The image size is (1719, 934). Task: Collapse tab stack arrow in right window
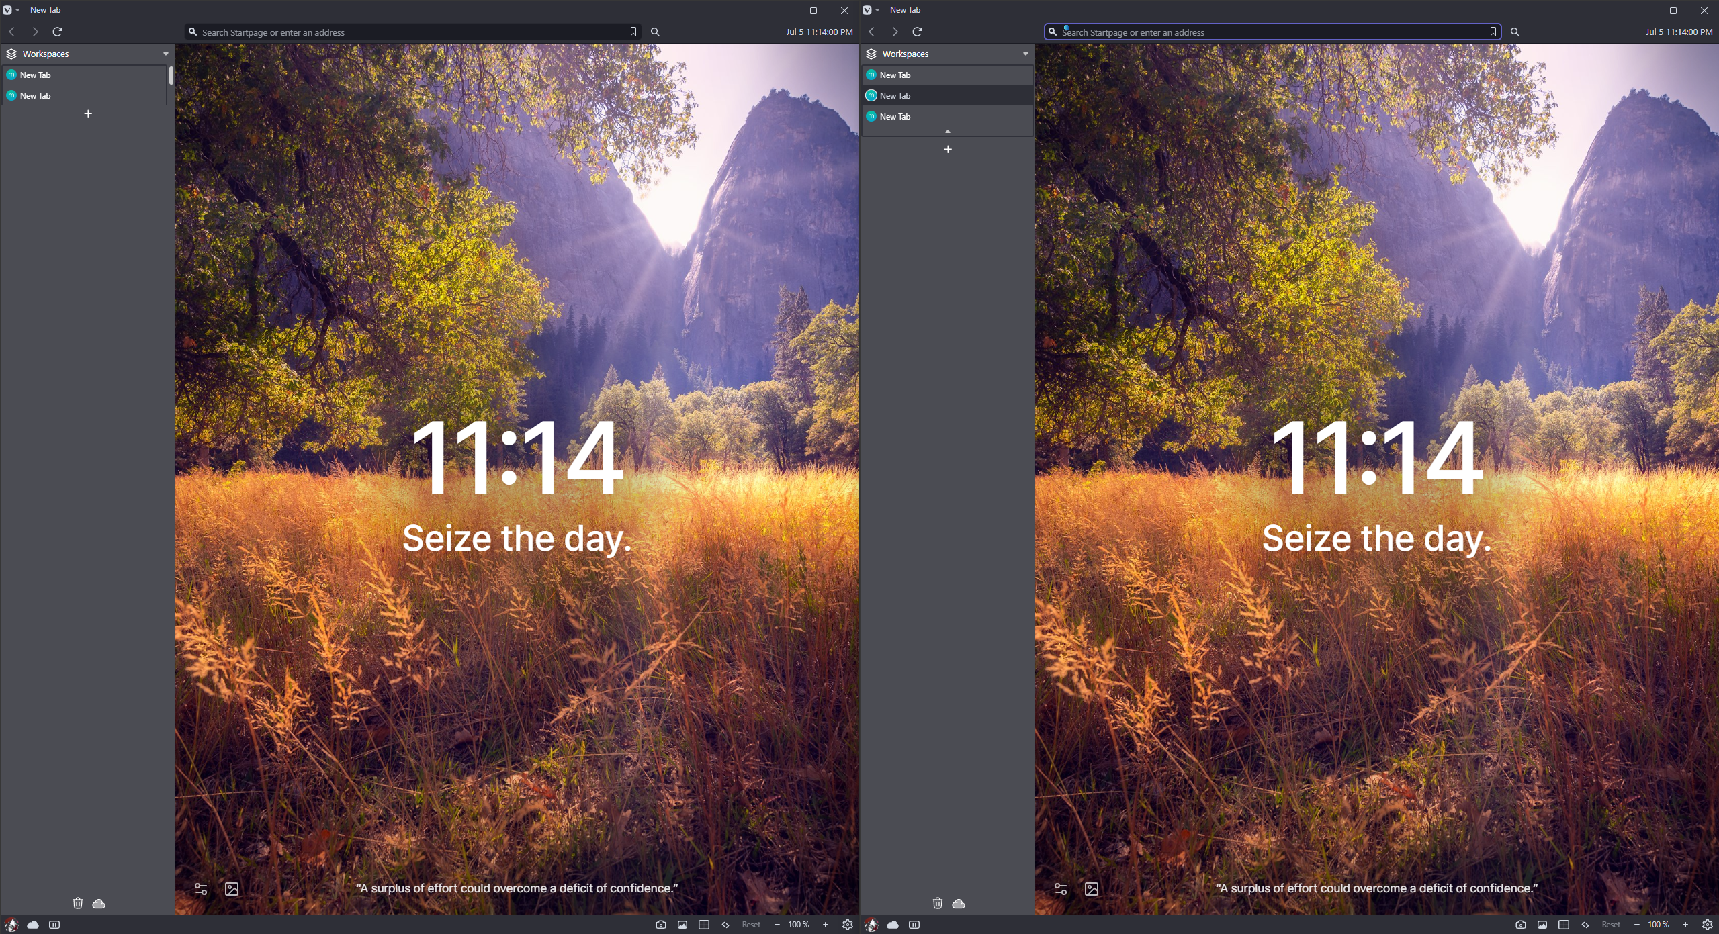pos(947,132)
